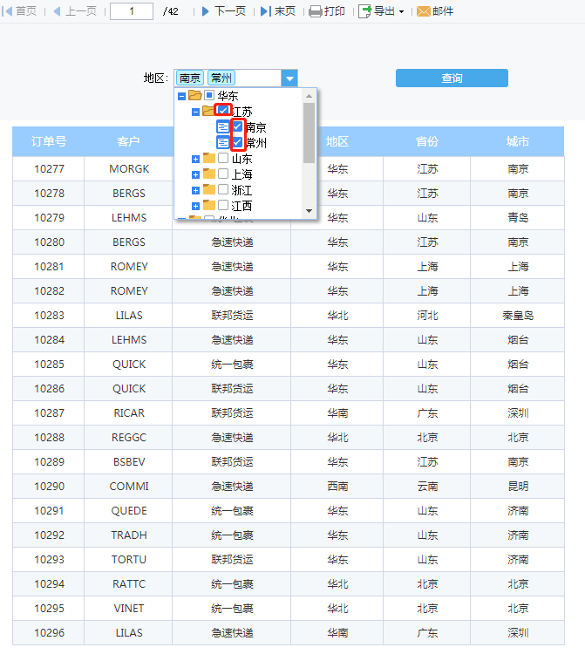The height and width of the screenshot is (661, 585).
Task: Expand the 浙江 tree node
Action: [x=195, y=191]
